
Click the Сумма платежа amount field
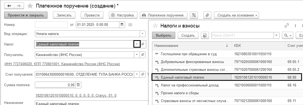55,85
